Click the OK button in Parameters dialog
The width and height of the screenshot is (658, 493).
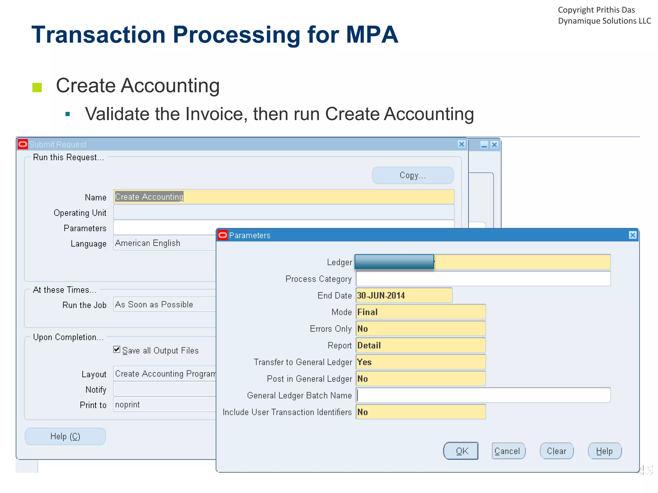[461, 451]
